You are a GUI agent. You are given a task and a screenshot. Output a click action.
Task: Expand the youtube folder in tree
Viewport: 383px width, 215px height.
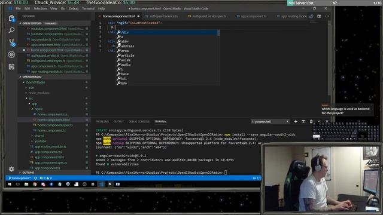pyautogui.click(x=40, y=141)
